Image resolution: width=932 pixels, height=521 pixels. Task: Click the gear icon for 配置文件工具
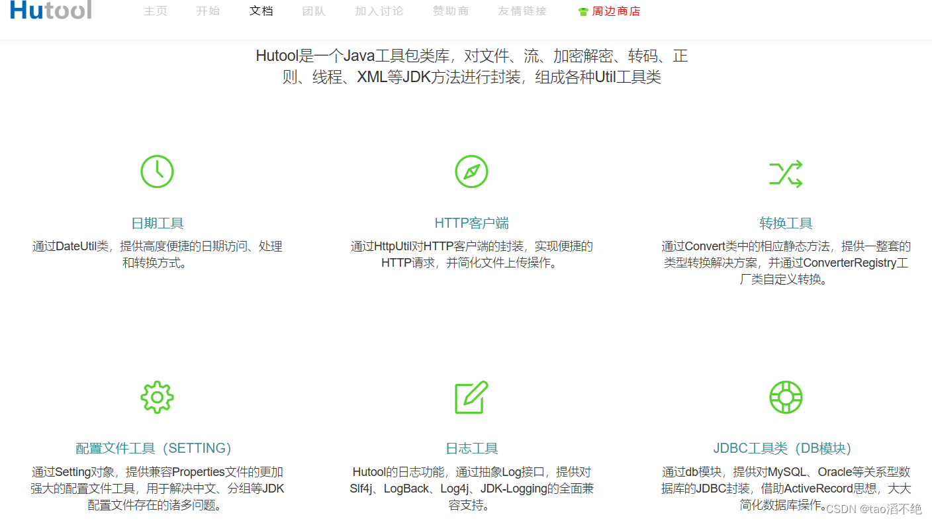[157, 397]
